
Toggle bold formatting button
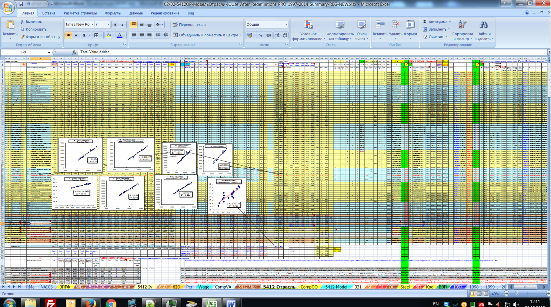click(68, 35)
